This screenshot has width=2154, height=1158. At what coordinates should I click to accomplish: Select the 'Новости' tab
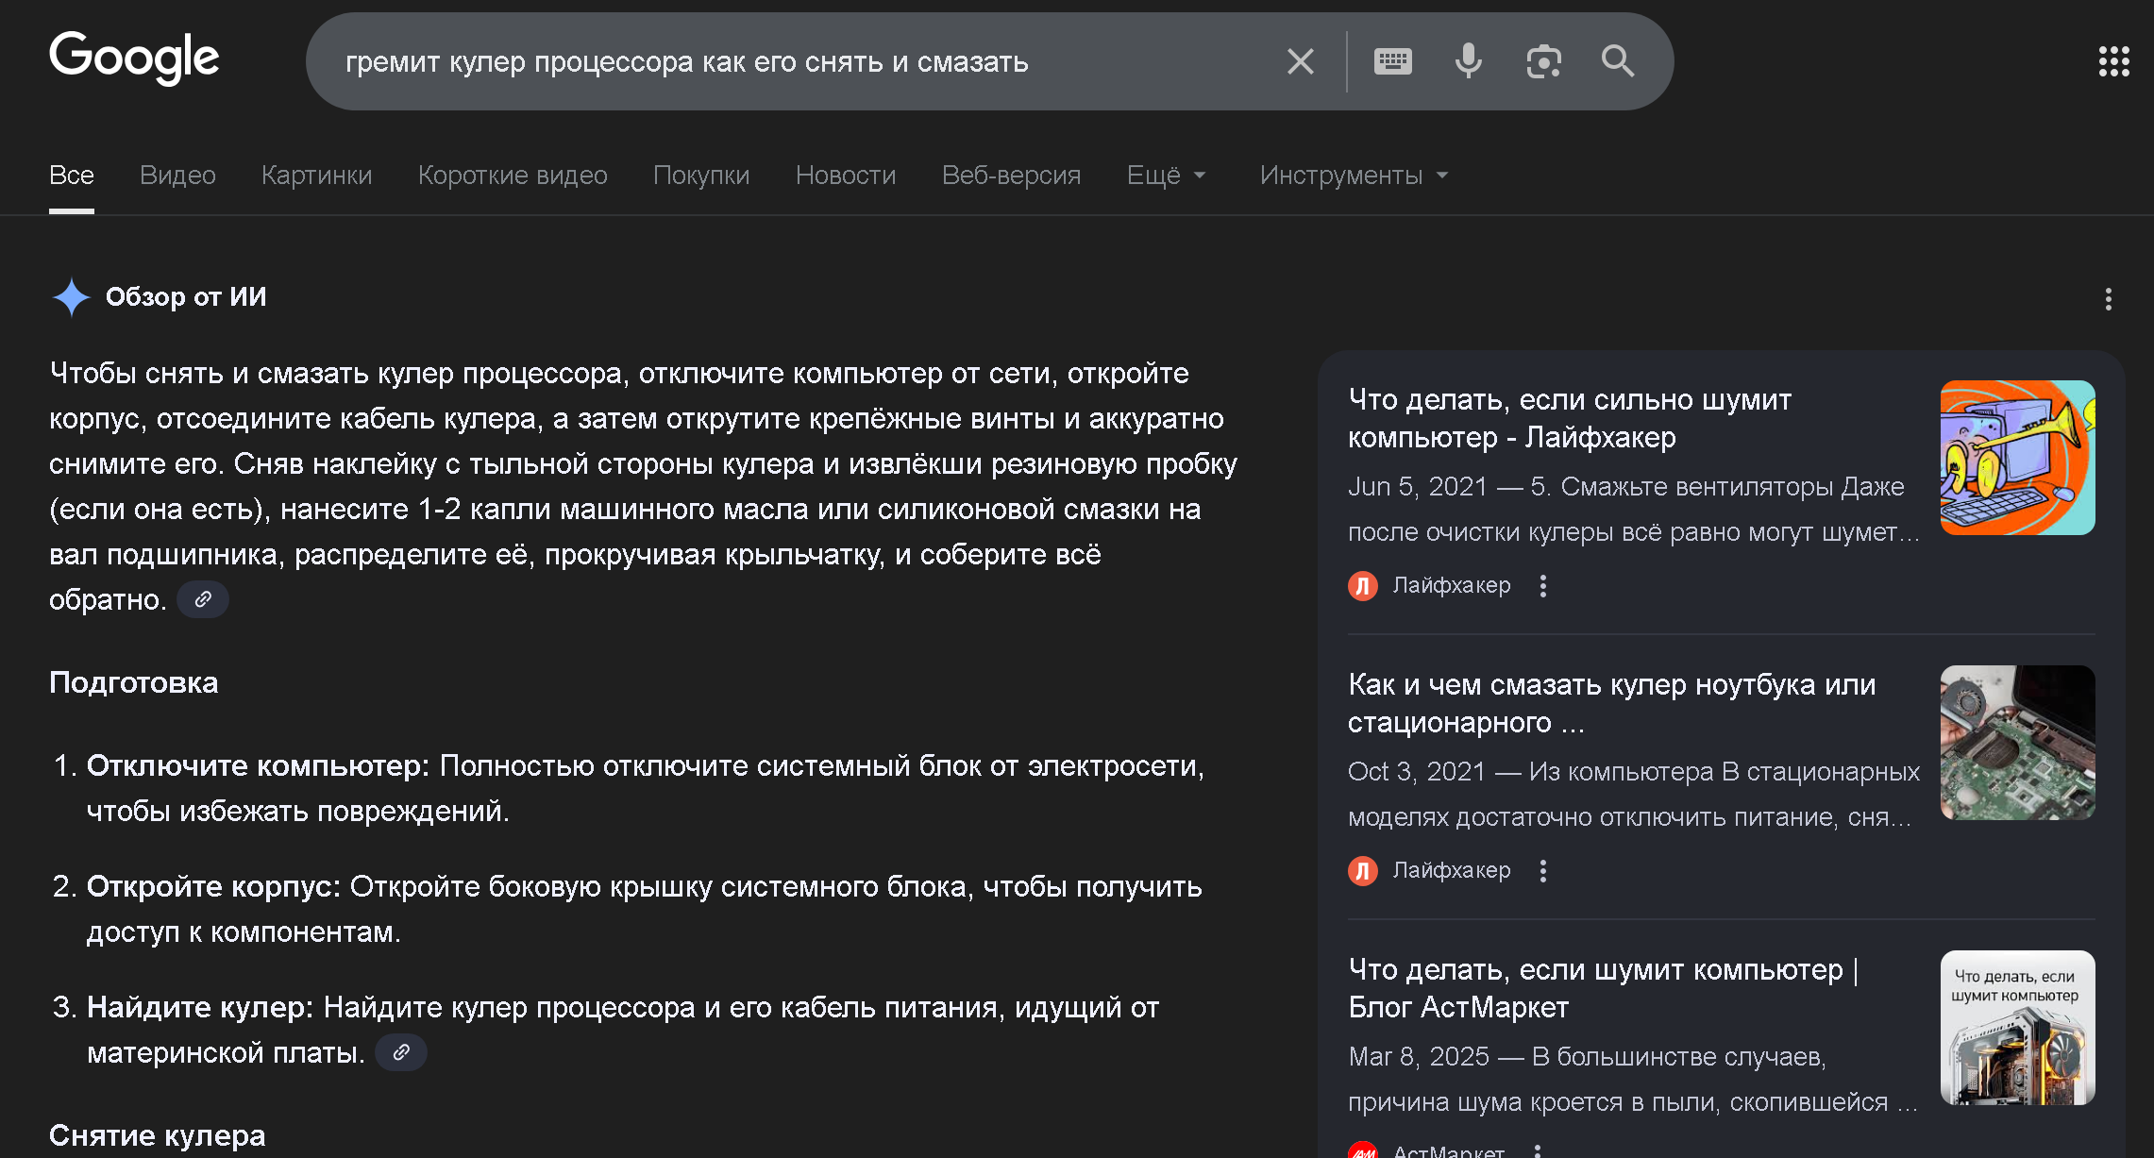[x=845, y=176]
